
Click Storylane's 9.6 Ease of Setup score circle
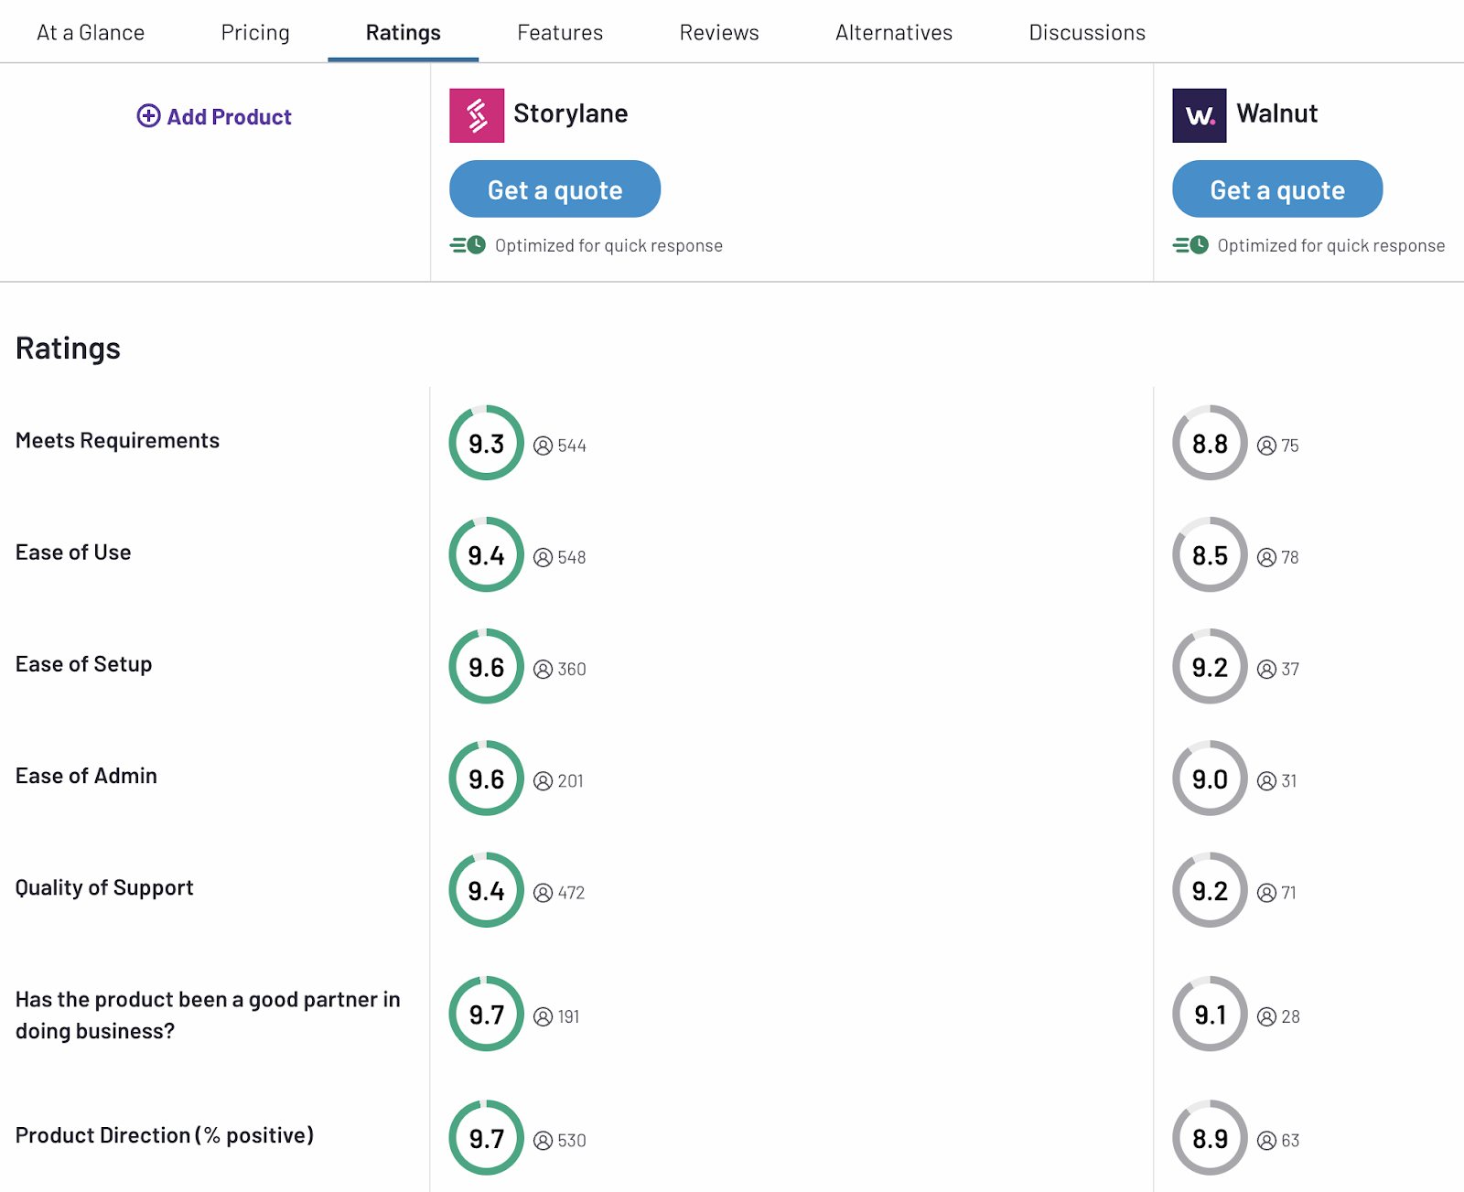point(487,666)
